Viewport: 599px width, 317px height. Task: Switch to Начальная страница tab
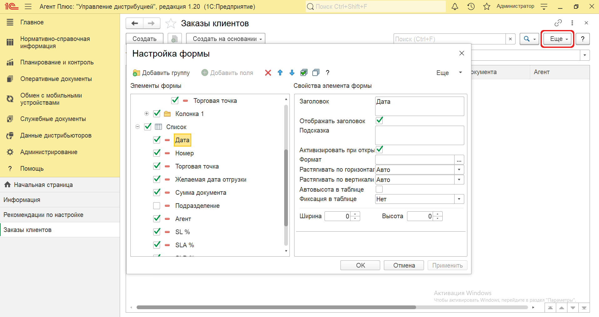coord(43,185)
